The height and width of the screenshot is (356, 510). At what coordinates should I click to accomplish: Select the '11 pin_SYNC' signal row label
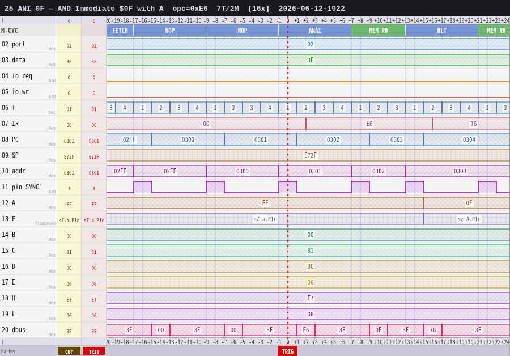[20, 187]
